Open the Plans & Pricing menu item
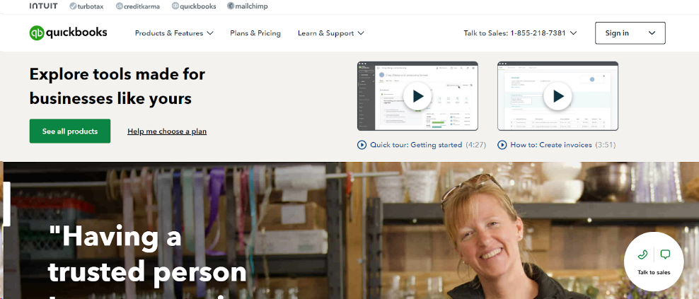Image resolution: width=699 pixels, height=299 pixels. point(255,33)
